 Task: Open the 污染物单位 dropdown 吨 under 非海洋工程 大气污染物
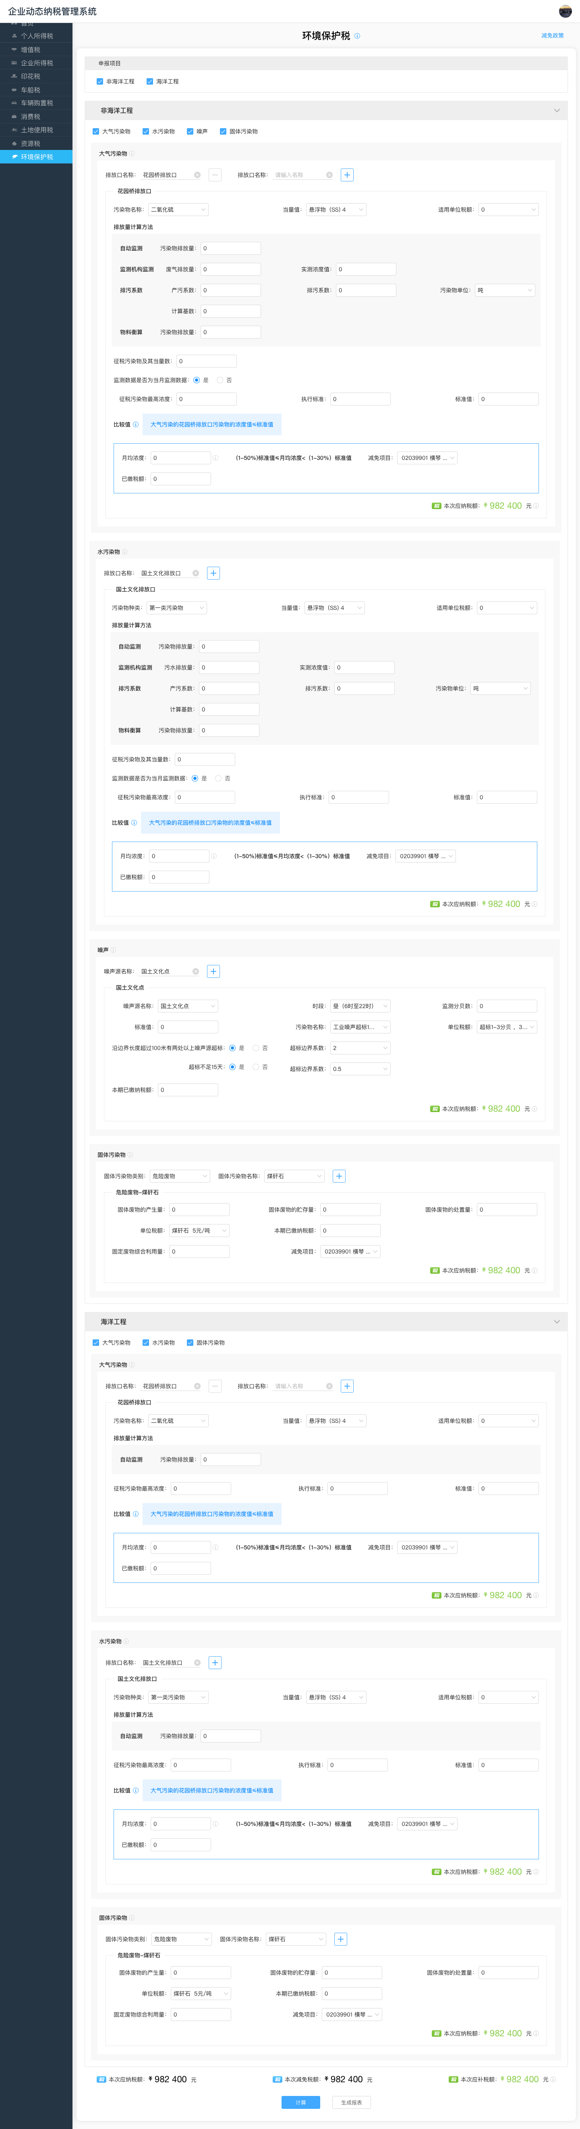point(505,291)
